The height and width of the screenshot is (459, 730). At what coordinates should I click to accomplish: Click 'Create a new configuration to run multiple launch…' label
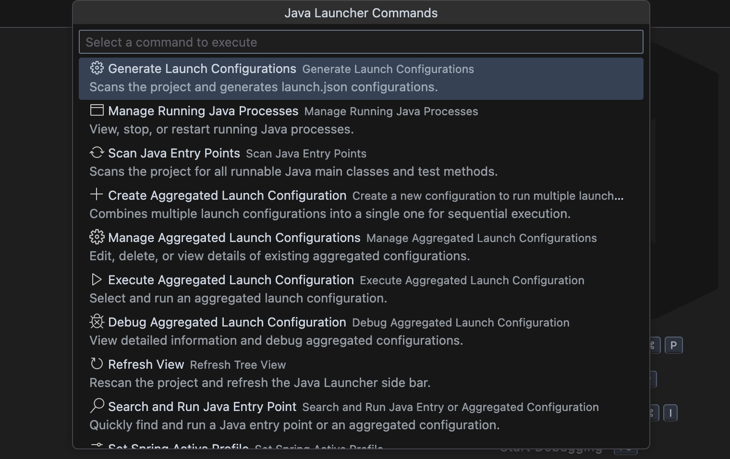click(488, 196)
